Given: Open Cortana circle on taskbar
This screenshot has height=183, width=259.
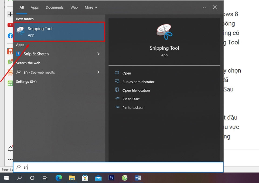Looking at the screenshot, I should point(32,178).
